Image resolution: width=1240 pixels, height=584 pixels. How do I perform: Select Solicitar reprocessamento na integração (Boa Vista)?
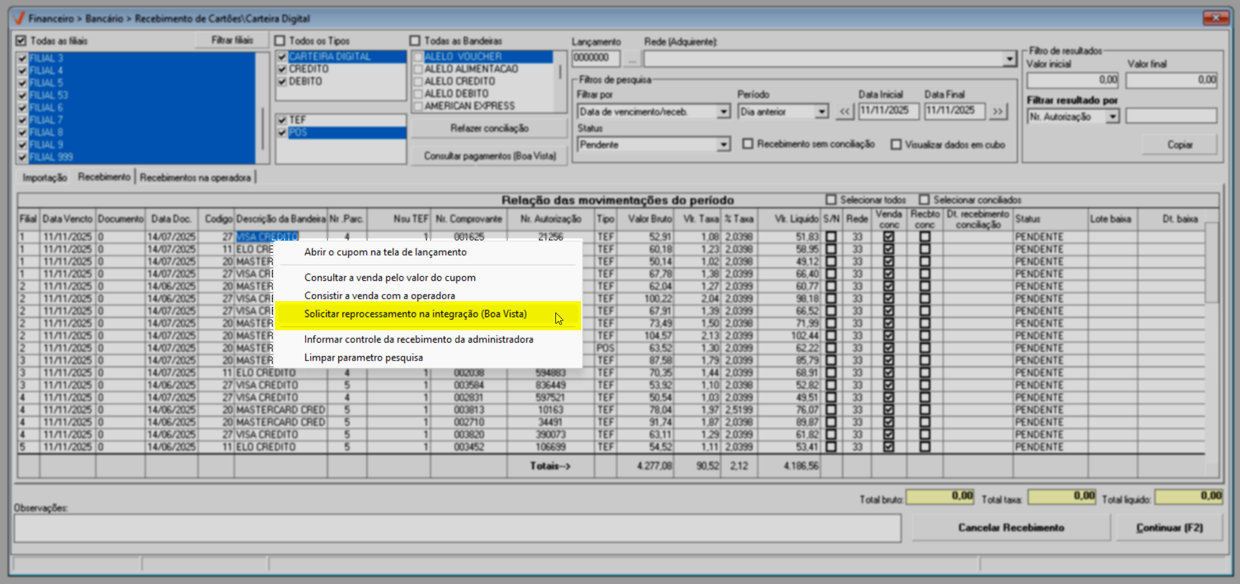(x=416, y=314)
